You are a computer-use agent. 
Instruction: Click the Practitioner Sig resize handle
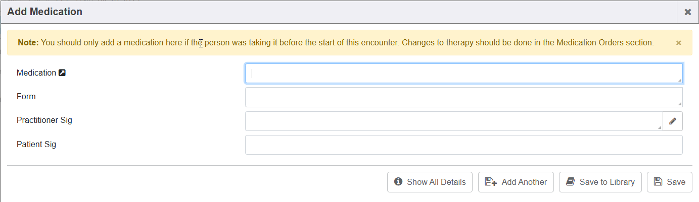pyautogui.click(x=660, y=128)
